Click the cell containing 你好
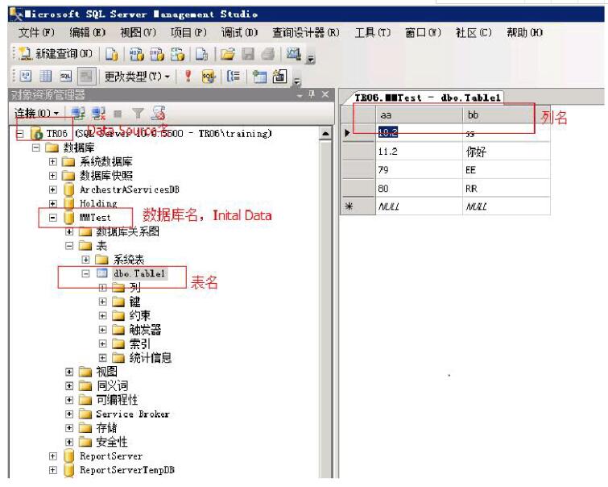 (507, 152)
